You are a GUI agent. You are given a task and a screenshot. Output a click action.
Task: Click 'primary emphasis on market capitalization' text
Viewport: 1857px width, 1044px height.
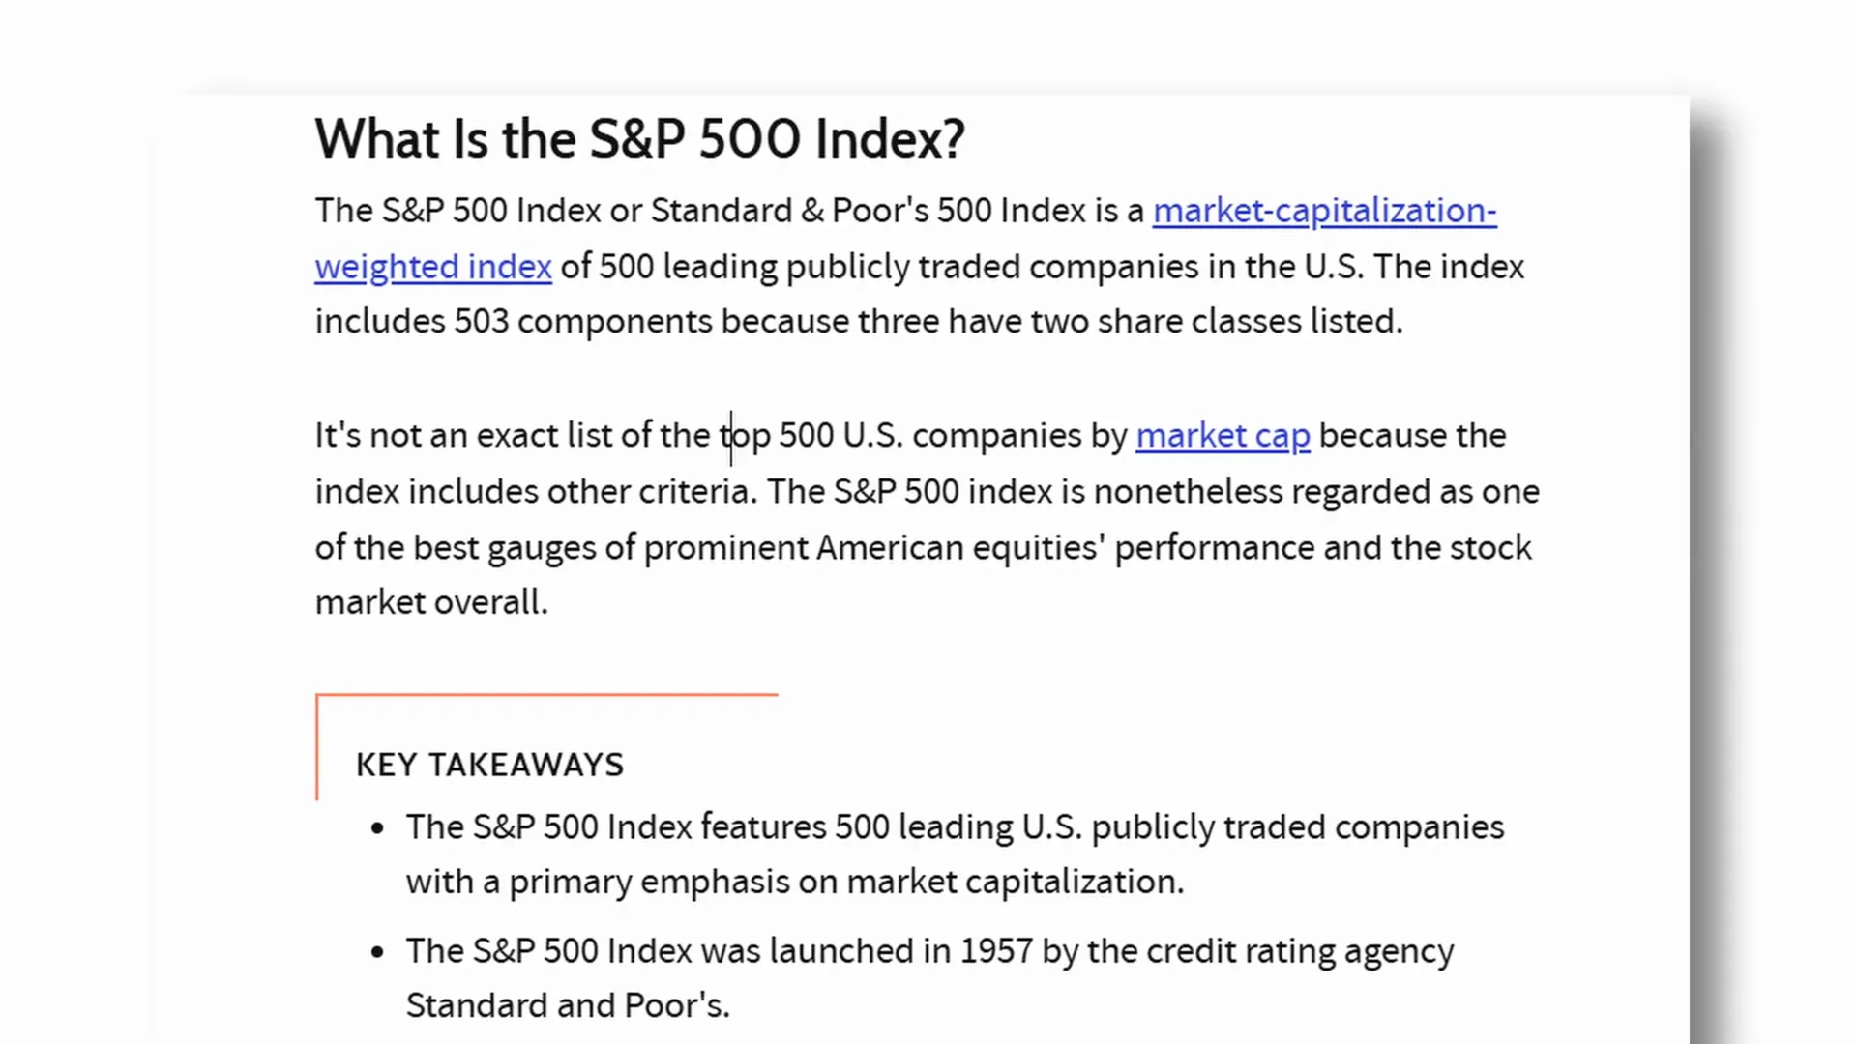[844, 882]
